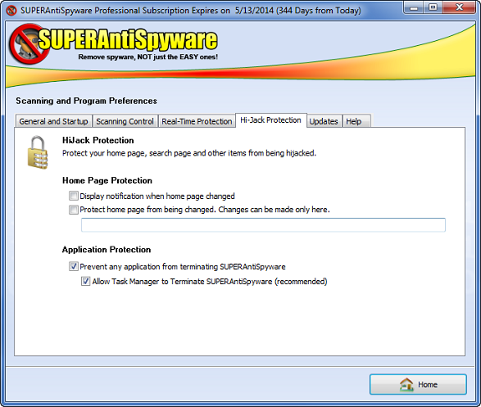This screenshot has height=407, width=481.
Task: Click the Home button
Action: [x=417, y=384]
